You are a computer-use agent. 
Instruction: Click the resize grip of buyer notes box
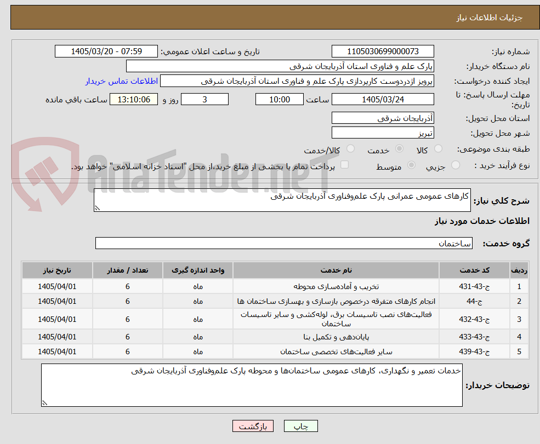click(x=44, y=403)
